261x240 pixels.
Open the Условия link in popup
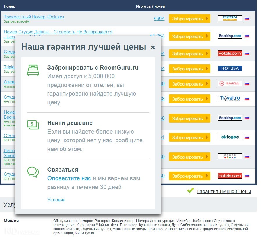pos(56,200)
